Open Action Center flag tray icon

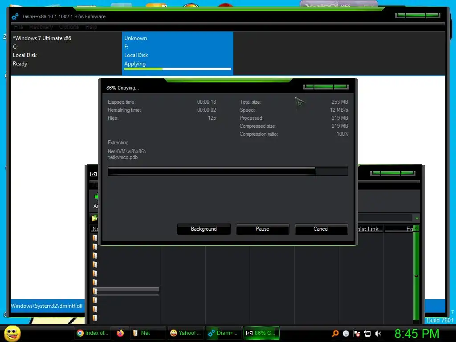coord(357,333)
